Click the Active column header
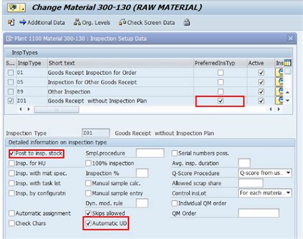The height and width of the screenshot is (239, 303). [x=261, y=63]
